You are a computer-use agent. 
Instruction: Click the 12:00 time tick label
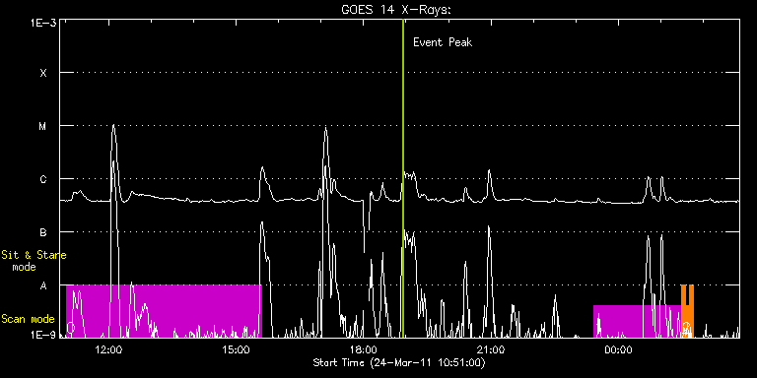[109, 350]
